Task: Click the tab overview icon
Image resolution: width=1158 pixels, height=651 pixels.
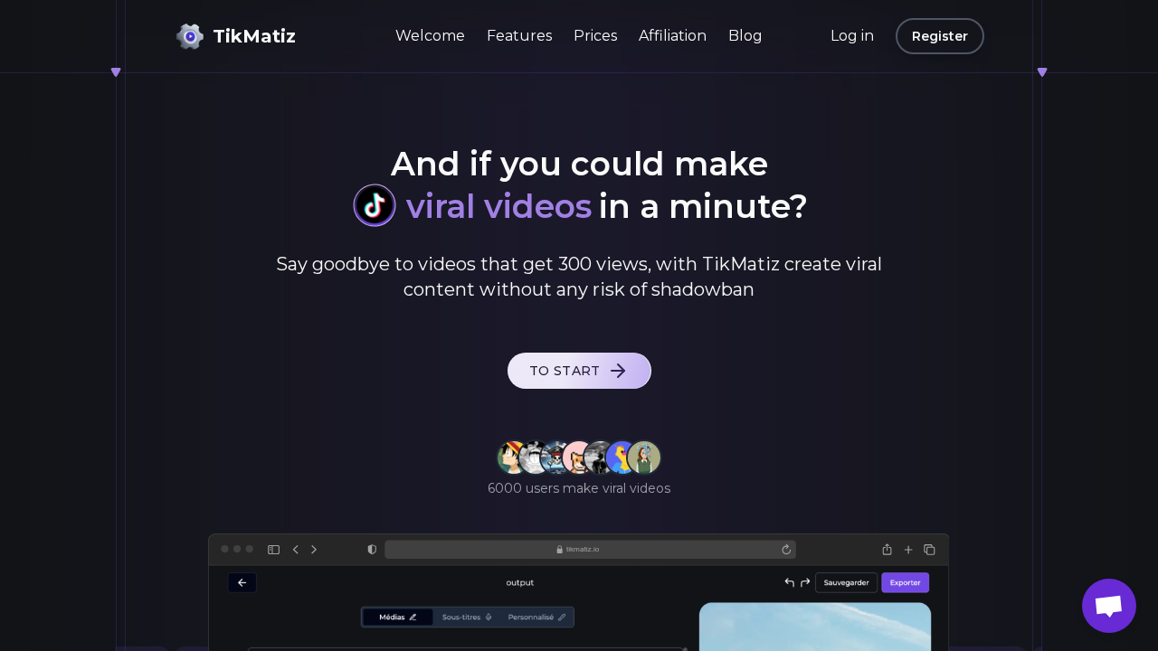Action: pos(929,549)
